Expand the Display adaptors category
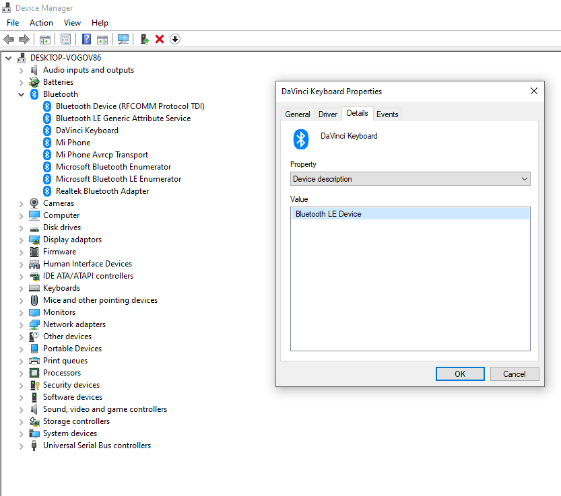Viewport: 561px width, 496px height. point(21,240)
